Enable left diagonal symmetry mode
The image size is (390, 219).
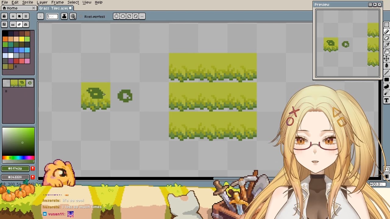pos(136,16)
